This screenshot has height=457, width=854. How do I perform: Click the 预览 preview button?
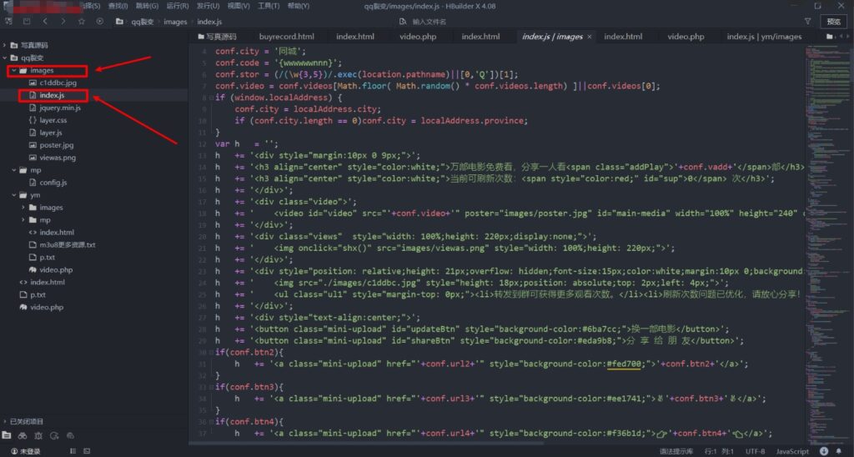tap(834, 21)
